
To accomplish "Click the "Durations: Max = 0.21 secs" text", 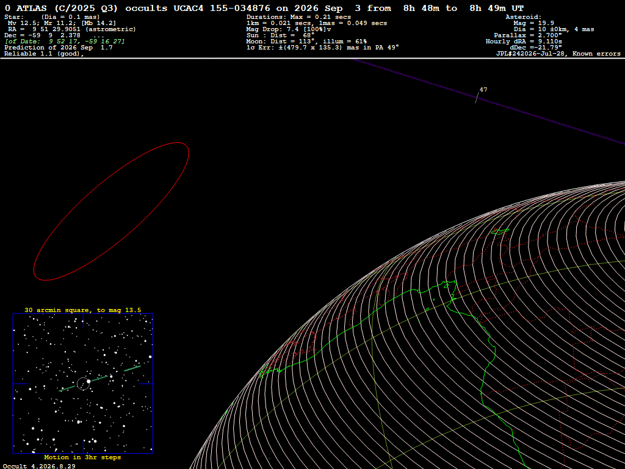I will point(298,17).
